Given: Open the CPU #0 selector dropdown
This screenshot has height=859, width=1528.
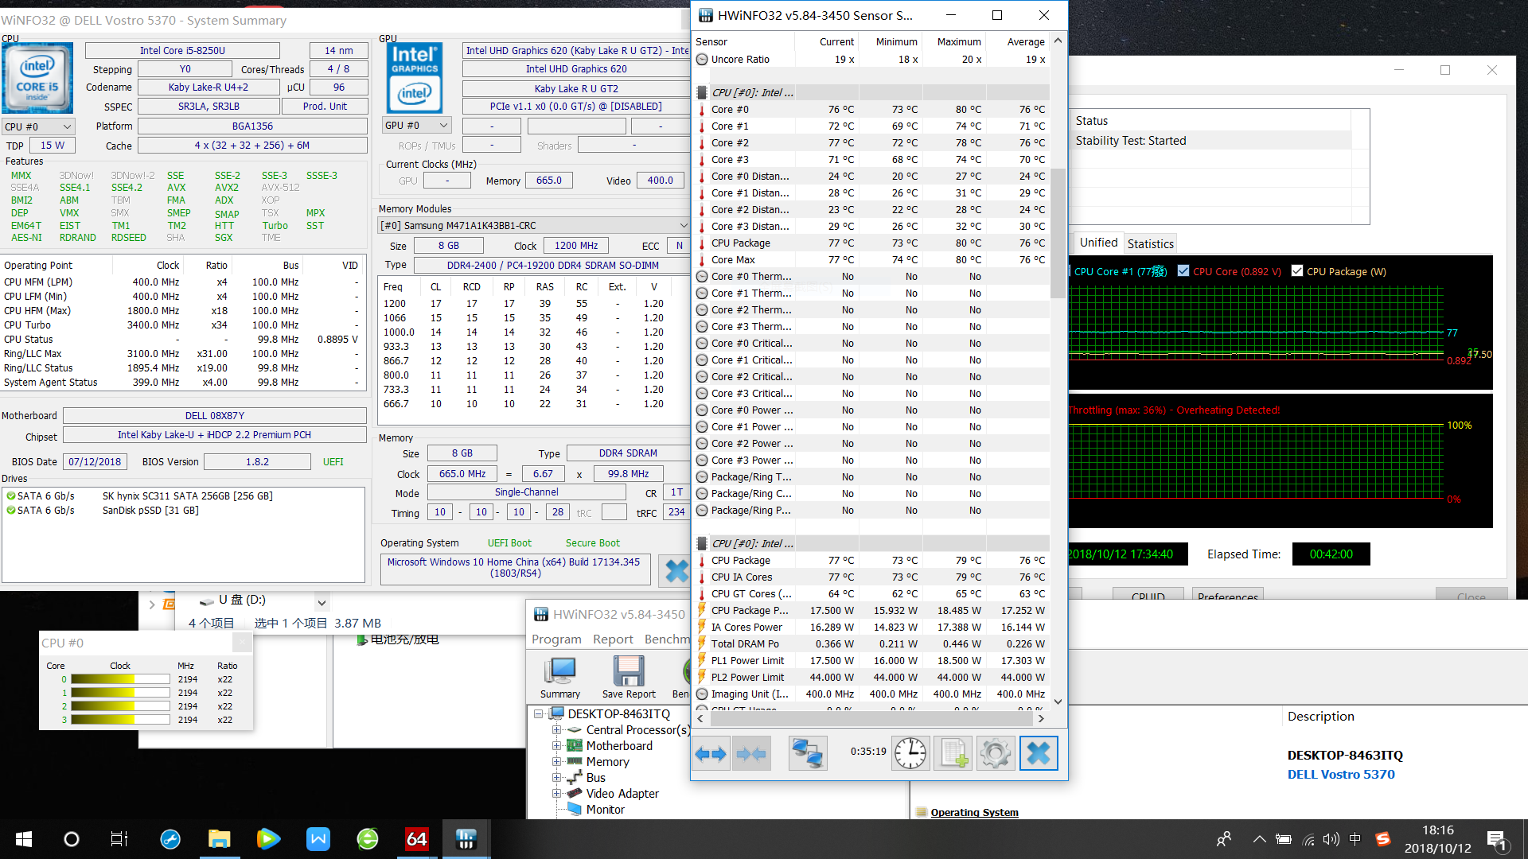Looking at the screenshot, I should tap(38, 126).
